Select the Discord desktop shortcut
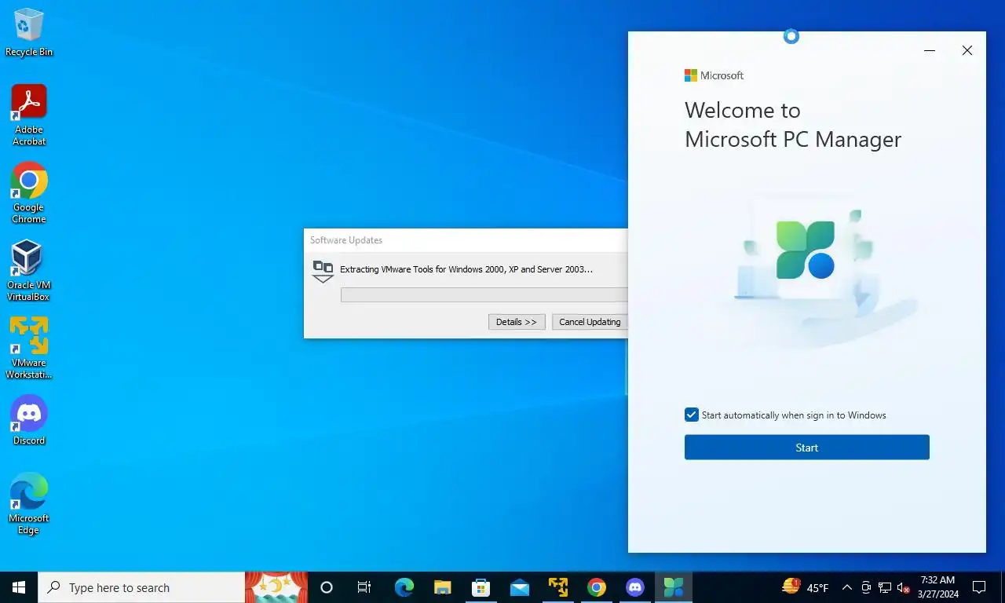Screen dimensions: 1005x603 point(29,421)
